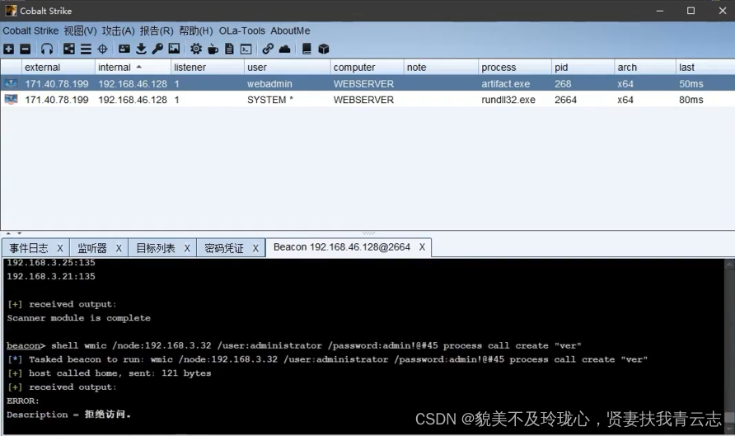
Task: Click the beacon console scrollbar thumb
Action: [729, 417]
